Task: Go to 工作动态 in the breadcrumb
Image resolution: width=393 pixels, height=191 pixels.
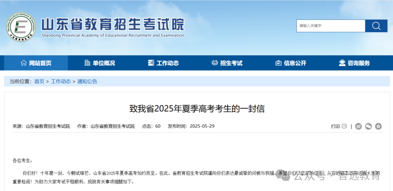Action: point(61,81)
